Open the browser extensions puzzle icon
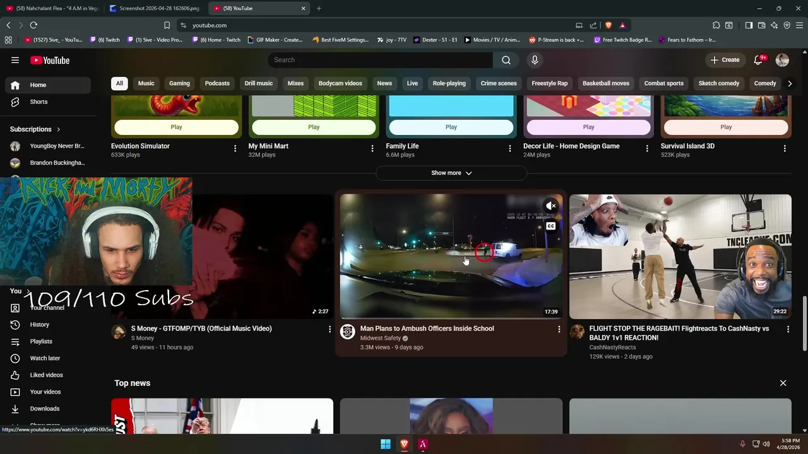808x454 pixels. (716, 25)
